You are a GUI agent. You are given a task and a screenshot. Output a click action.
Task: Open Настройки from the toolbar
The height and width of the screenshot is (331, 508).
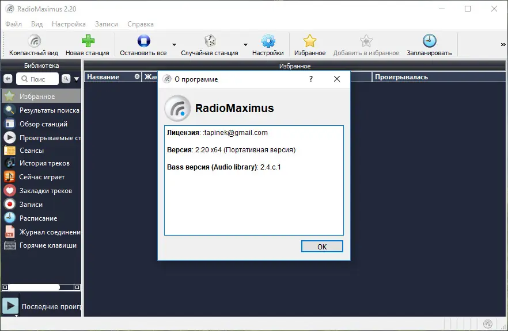268,44
